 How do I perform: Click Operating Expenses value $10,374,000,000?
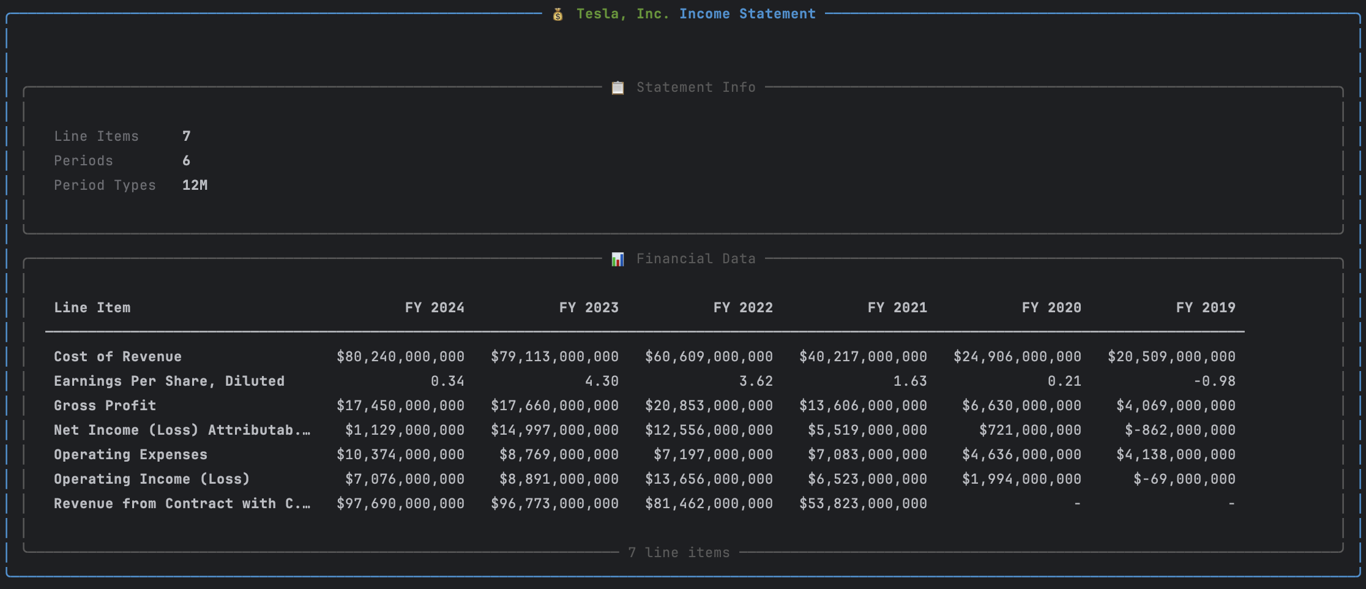[x=400, y=454]
